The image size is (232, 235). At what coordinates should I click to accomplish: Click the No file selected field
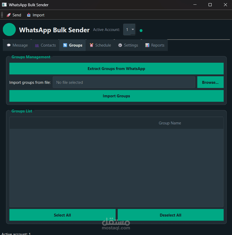124,82
